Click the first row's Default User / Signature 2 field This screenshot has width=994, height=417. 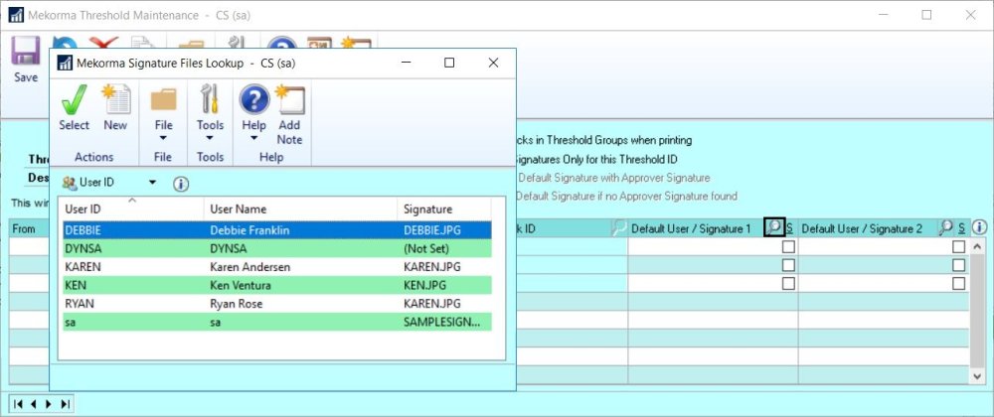(874, 247)
